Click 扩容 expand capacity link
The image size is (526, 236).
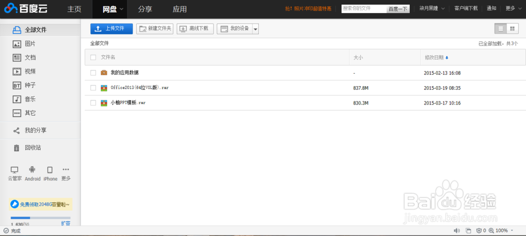[x=66, y=223]
